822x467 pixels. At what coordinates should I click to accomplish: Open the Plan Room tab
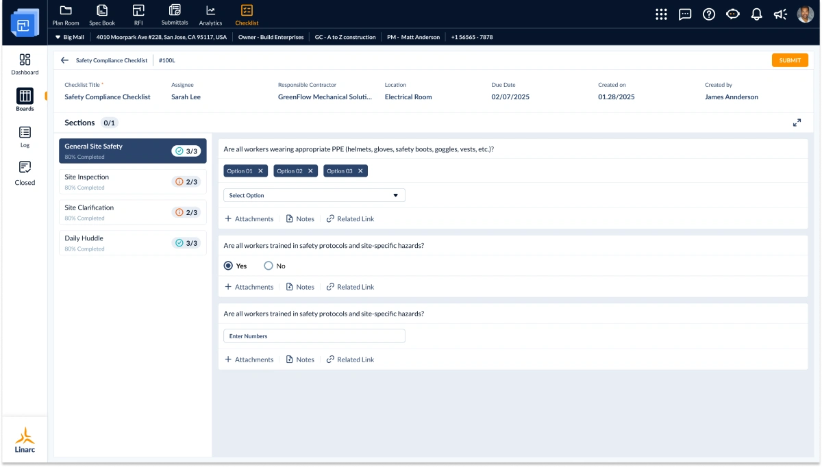(x=66, y=14)
